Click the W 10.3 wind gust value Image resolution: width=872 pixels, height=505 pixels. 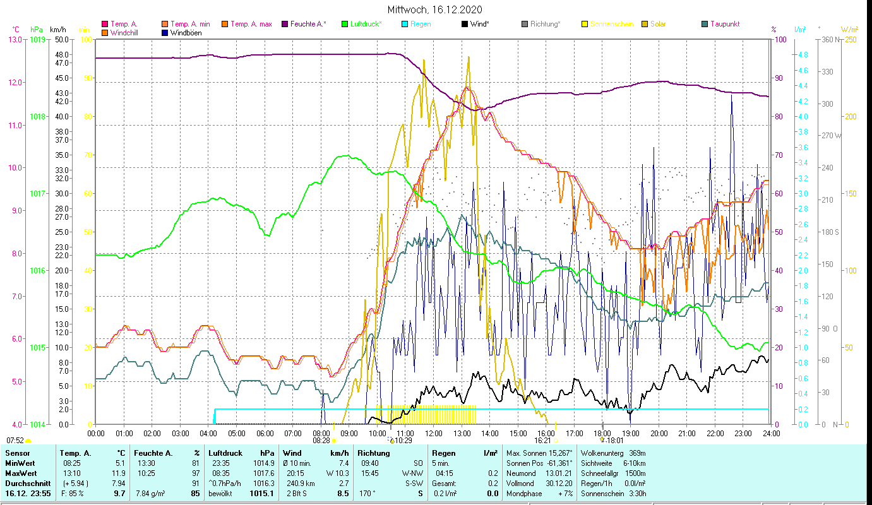pos(338,473)
